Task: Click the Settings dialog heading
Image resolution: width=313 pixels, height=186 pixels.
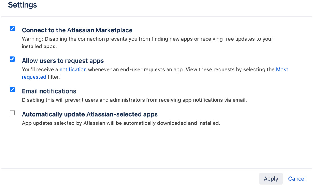Action: pyautogui.click(x=23, y=5)
